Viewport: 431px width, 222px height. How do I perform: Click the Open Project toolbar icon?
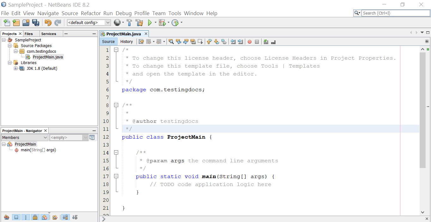pyautogui.click(x=26, y=22)
